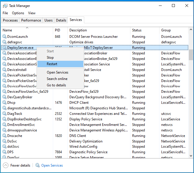Click the gear icon beside Open Services link
The width and height of the screenshot is (194, 173).
37,165
